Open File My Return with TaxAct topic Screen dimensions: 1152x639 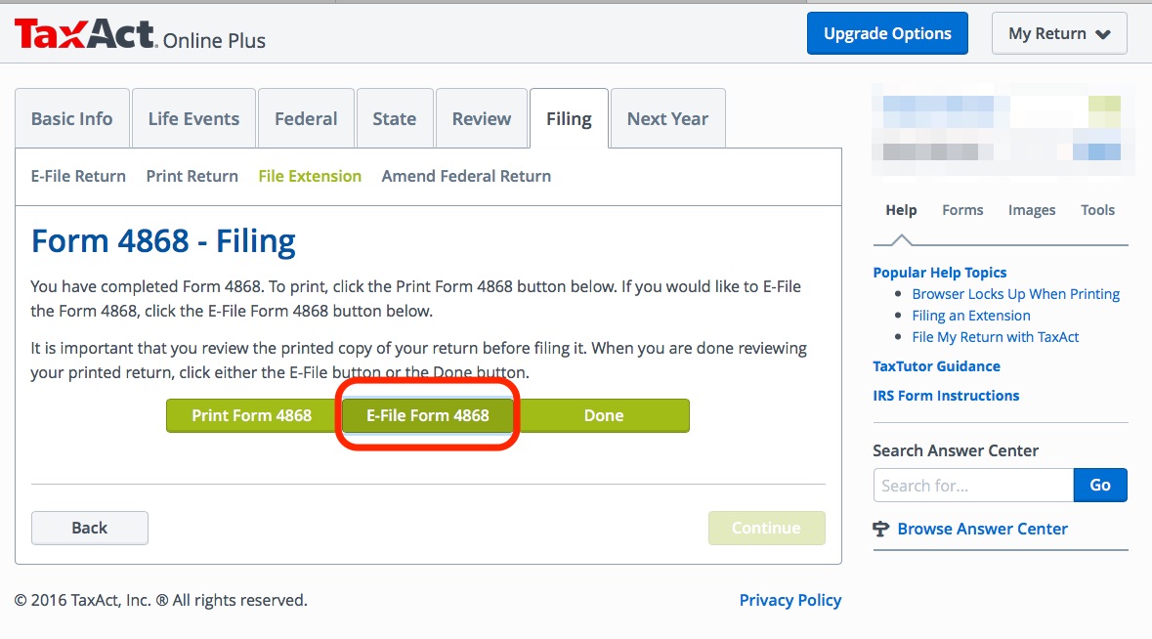[996, 337]
